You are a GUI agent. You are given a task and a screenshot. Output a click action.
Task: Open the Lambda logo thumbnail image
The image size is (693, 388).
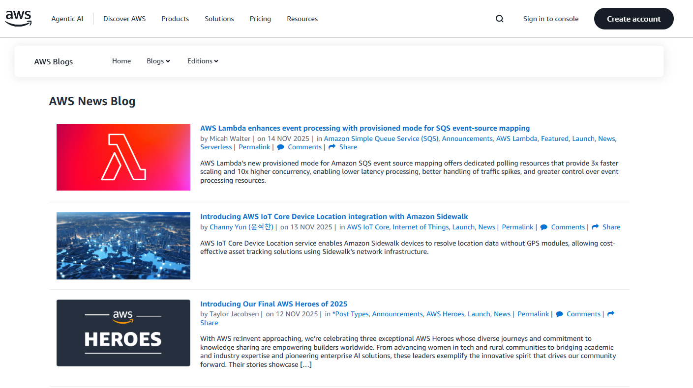[x=123, y=157]
